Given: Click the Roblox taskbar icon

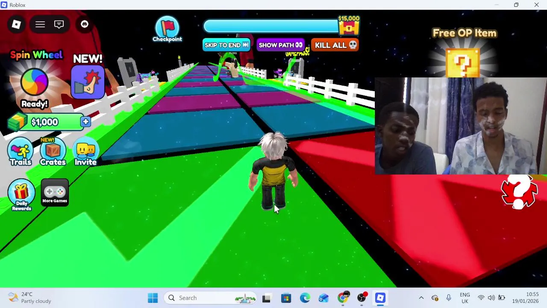Looking at the screenshot, I should point(380,298).
